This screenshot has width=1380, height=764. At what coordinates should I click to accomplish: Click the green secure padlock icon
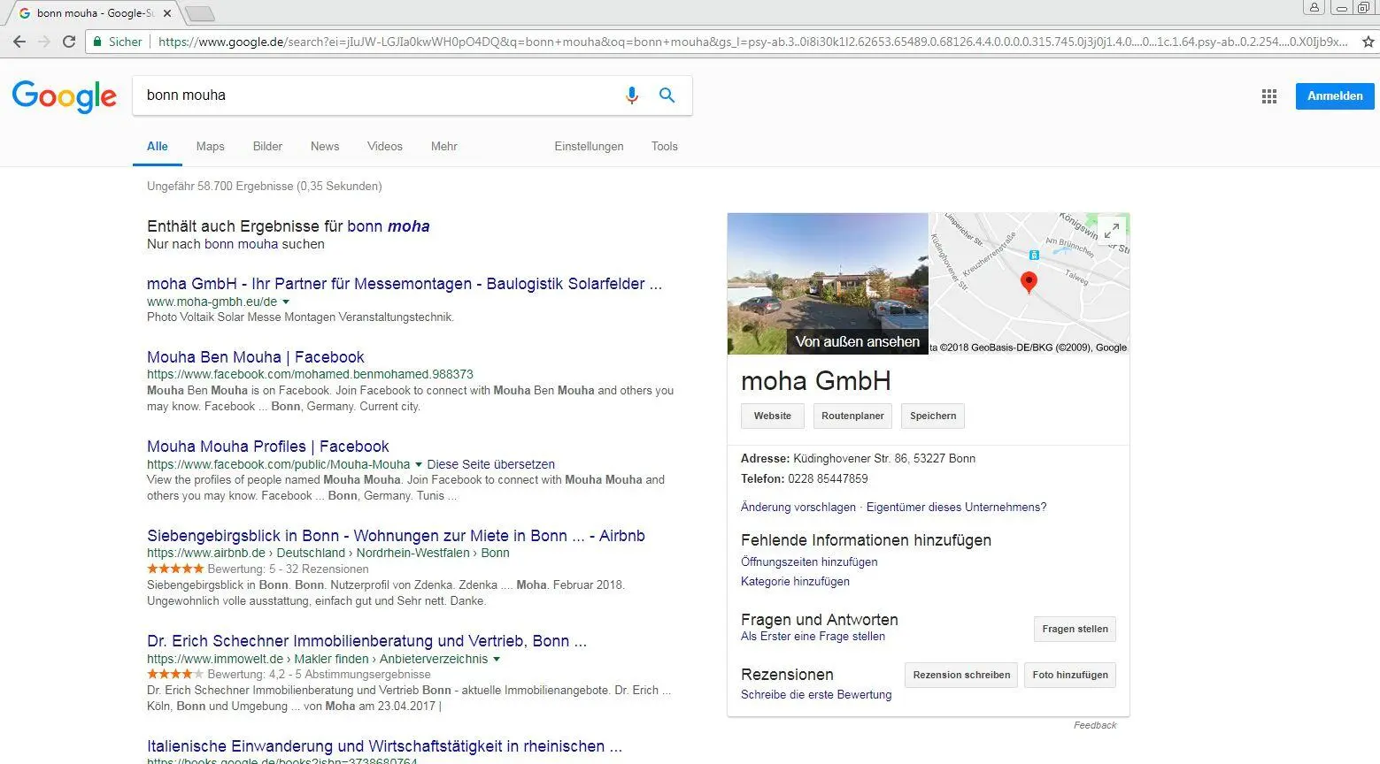coord(98,42)
